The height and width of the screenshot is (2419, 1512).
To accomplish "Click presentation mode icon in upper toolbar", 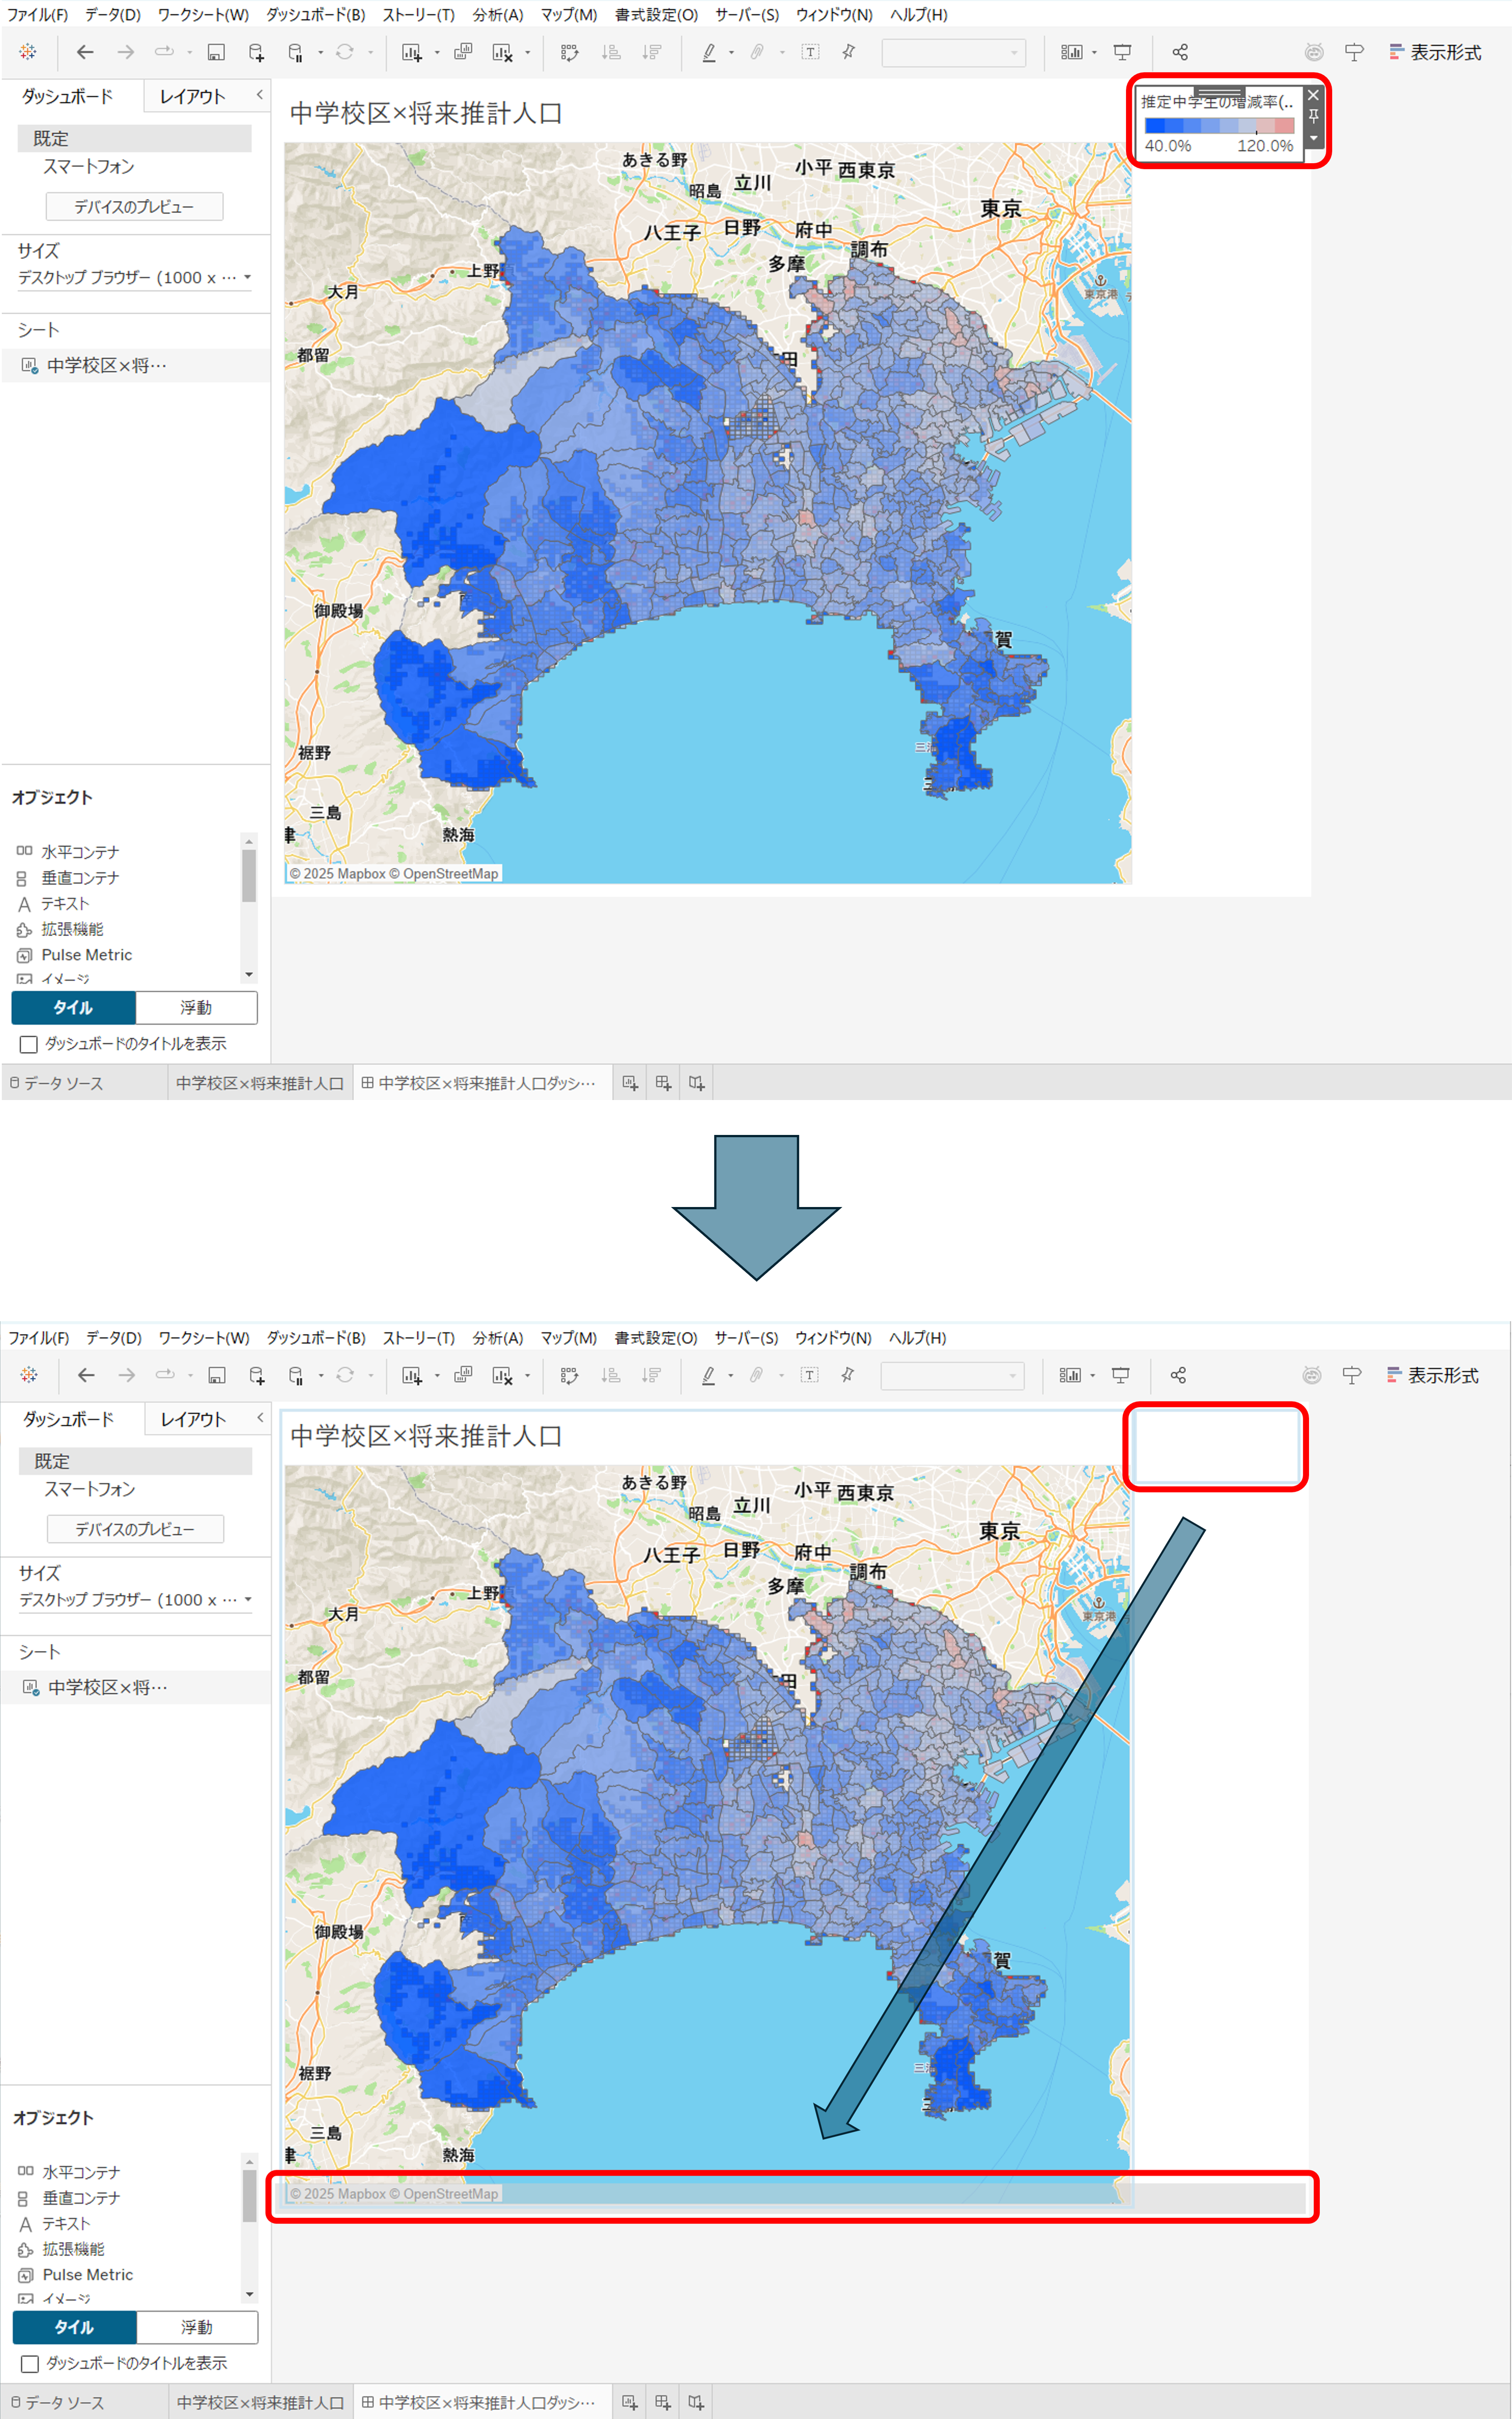I will coord(1123,52).
